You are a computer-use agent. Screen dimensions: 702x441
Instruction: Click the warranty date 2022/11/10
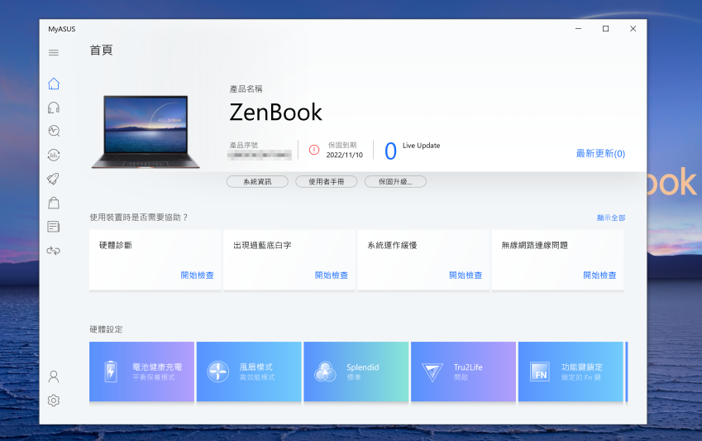(x=344, y=155)
